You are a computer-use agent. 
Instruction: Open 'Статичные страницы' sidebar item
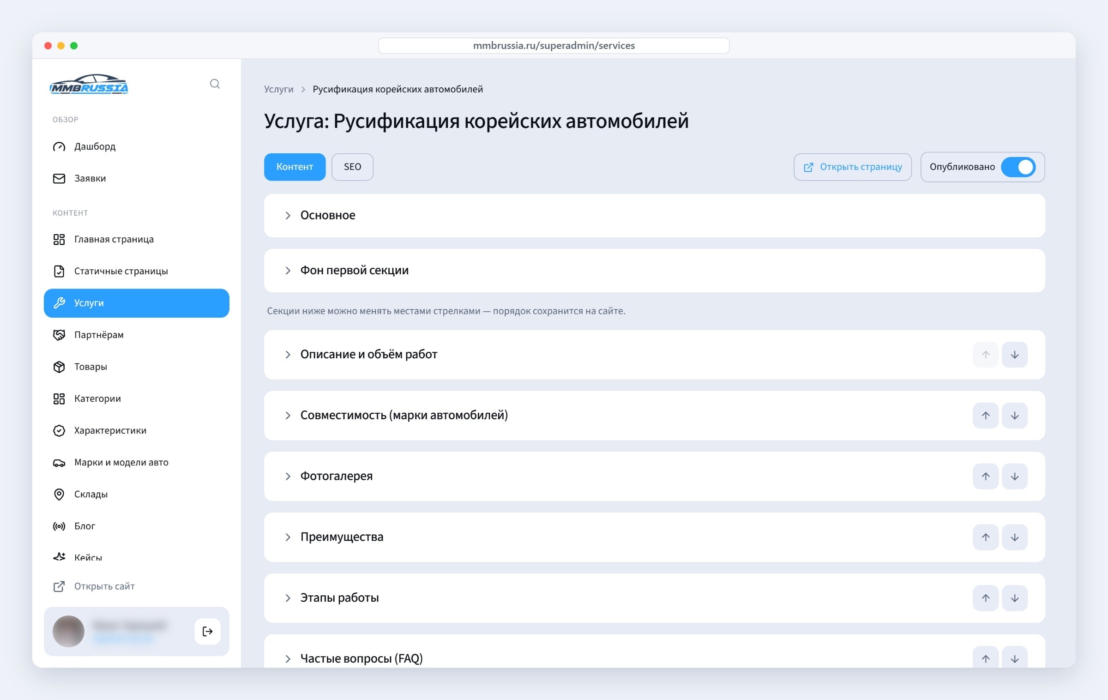click(x=137, y=271)
